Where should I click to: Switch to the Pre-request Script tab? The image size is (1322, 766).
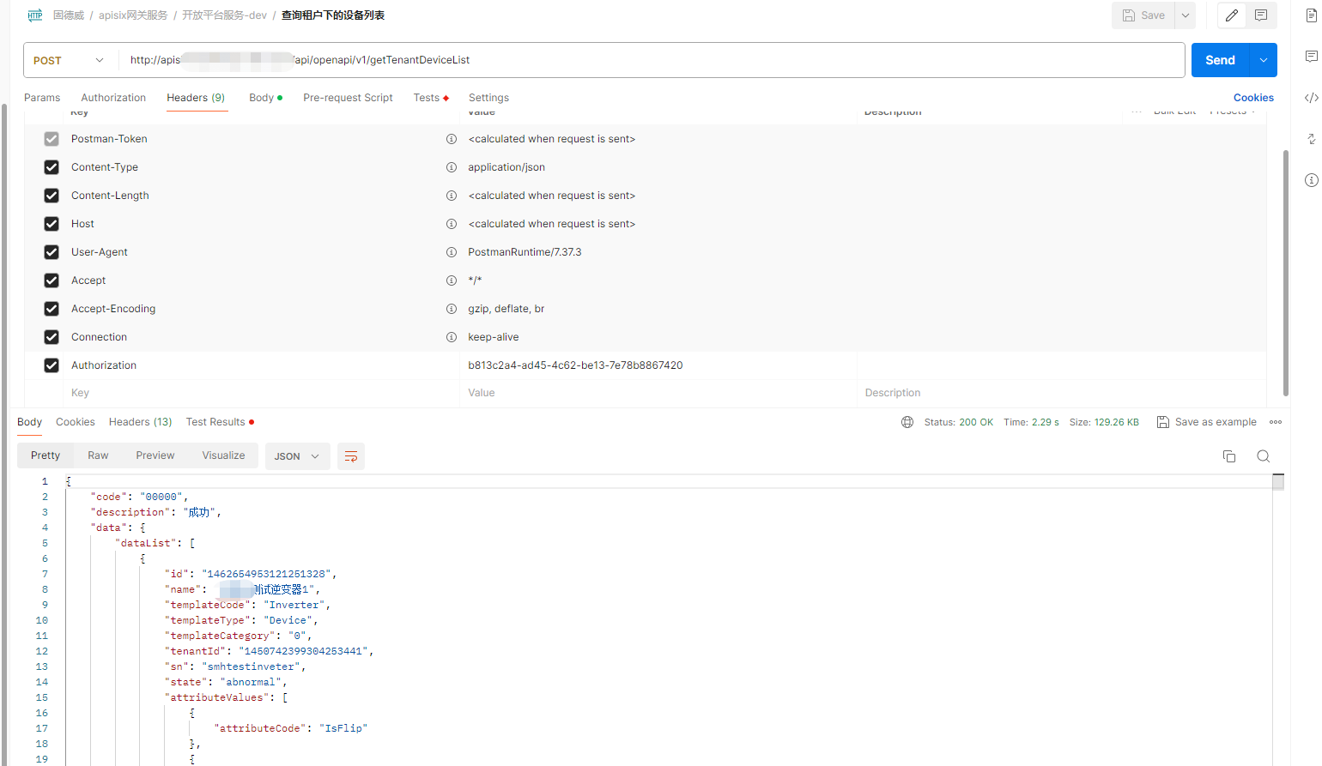point(348,98)
